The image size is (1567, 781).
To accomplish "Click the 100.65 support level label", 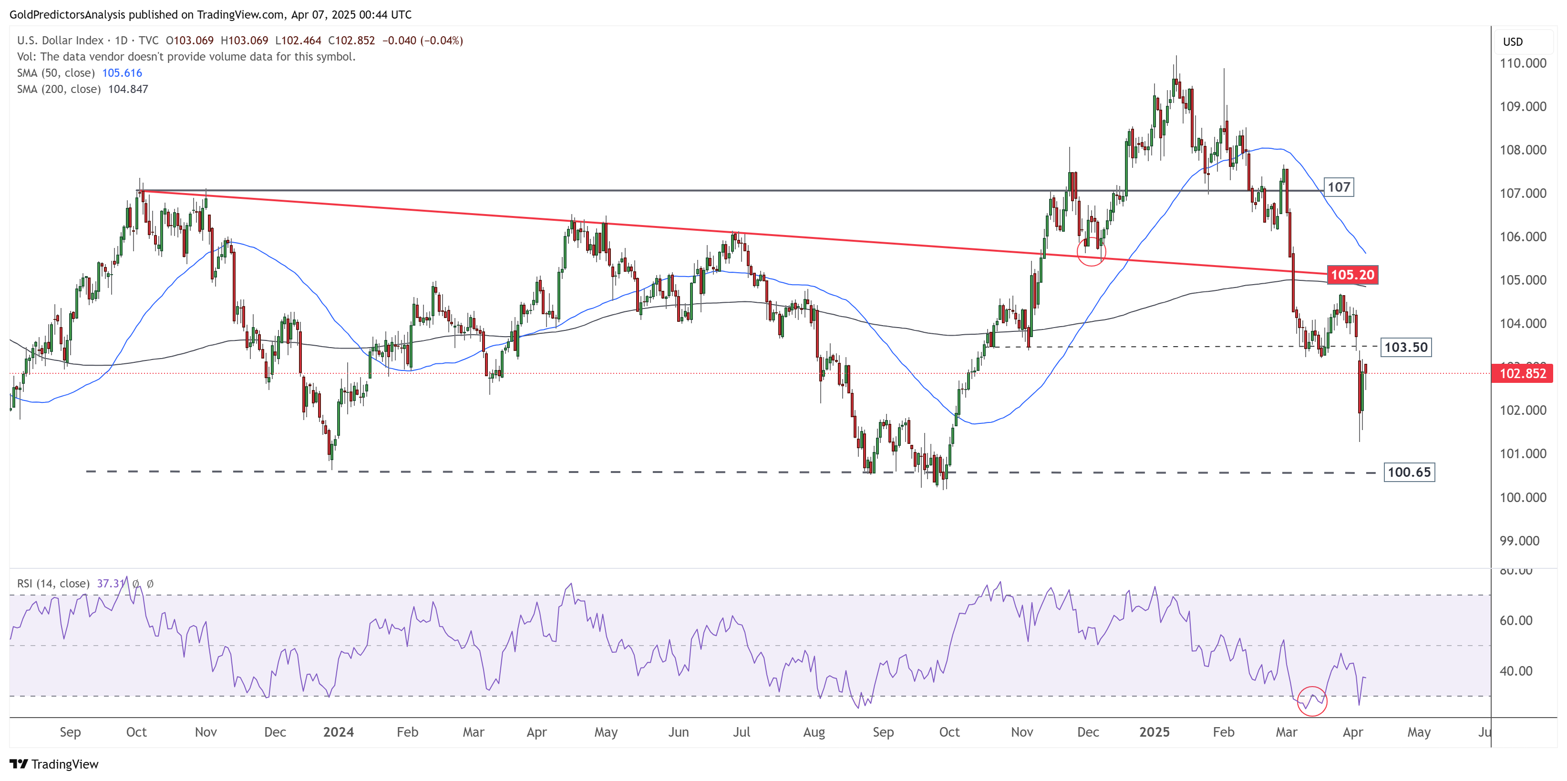I will [1409, 473].
